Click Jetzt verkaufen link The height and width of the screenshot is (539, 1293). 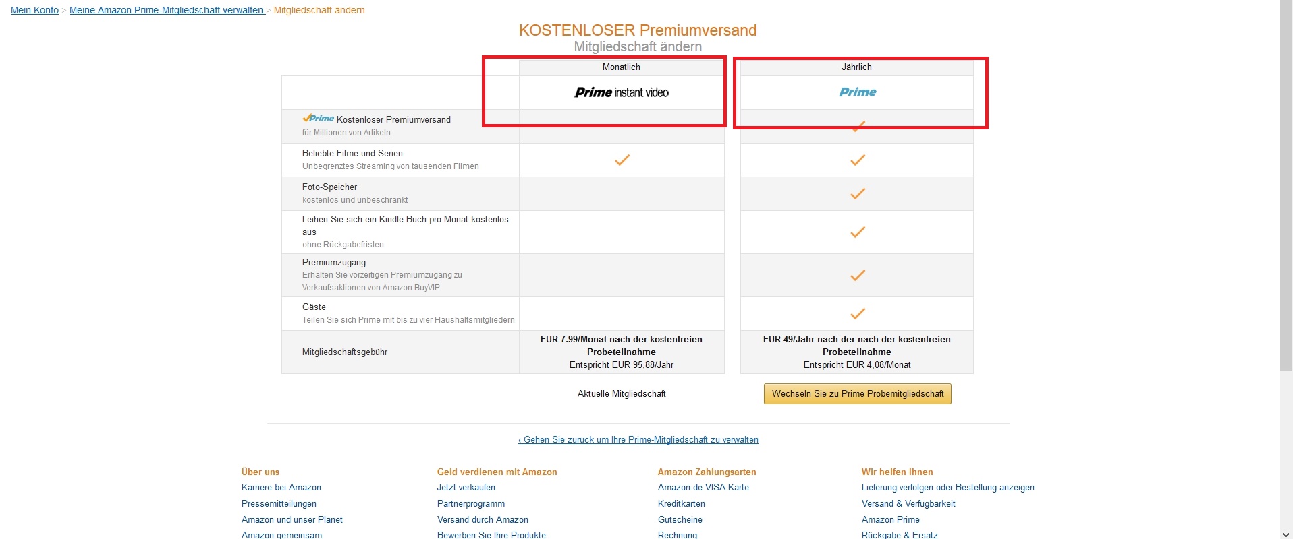(x=466, y=488)
